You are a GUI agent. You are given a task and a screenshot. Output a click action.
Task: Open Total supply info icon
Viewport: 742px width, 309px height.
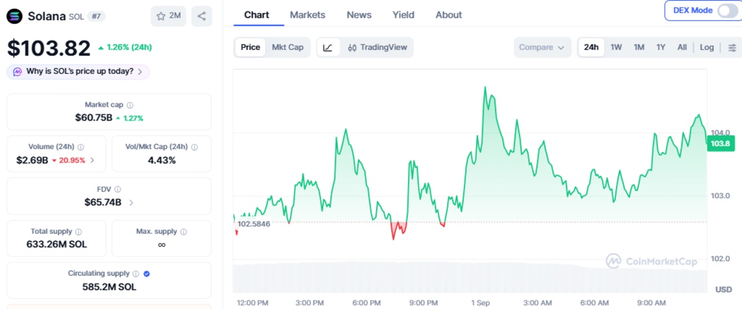point(79,232)
